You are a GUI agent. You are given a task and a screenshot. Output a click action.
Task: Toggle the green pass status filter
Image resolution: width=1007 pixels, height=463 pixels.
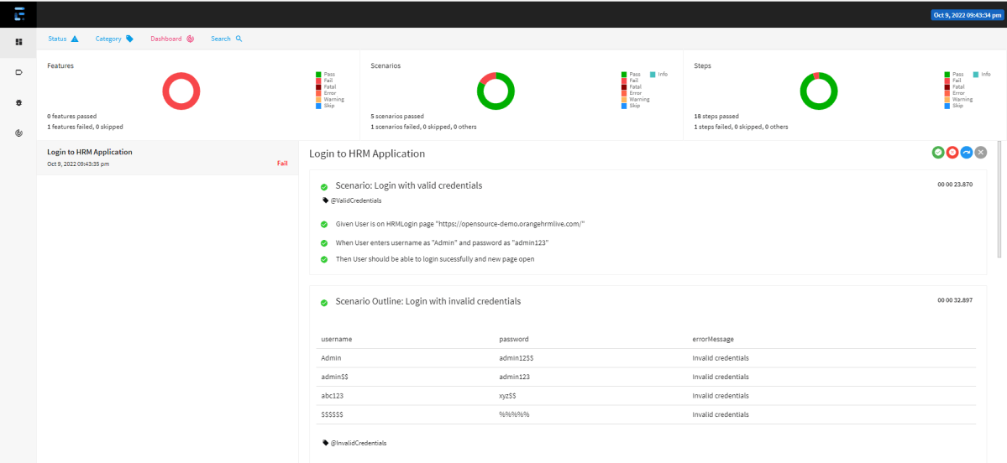click(937, 152)
